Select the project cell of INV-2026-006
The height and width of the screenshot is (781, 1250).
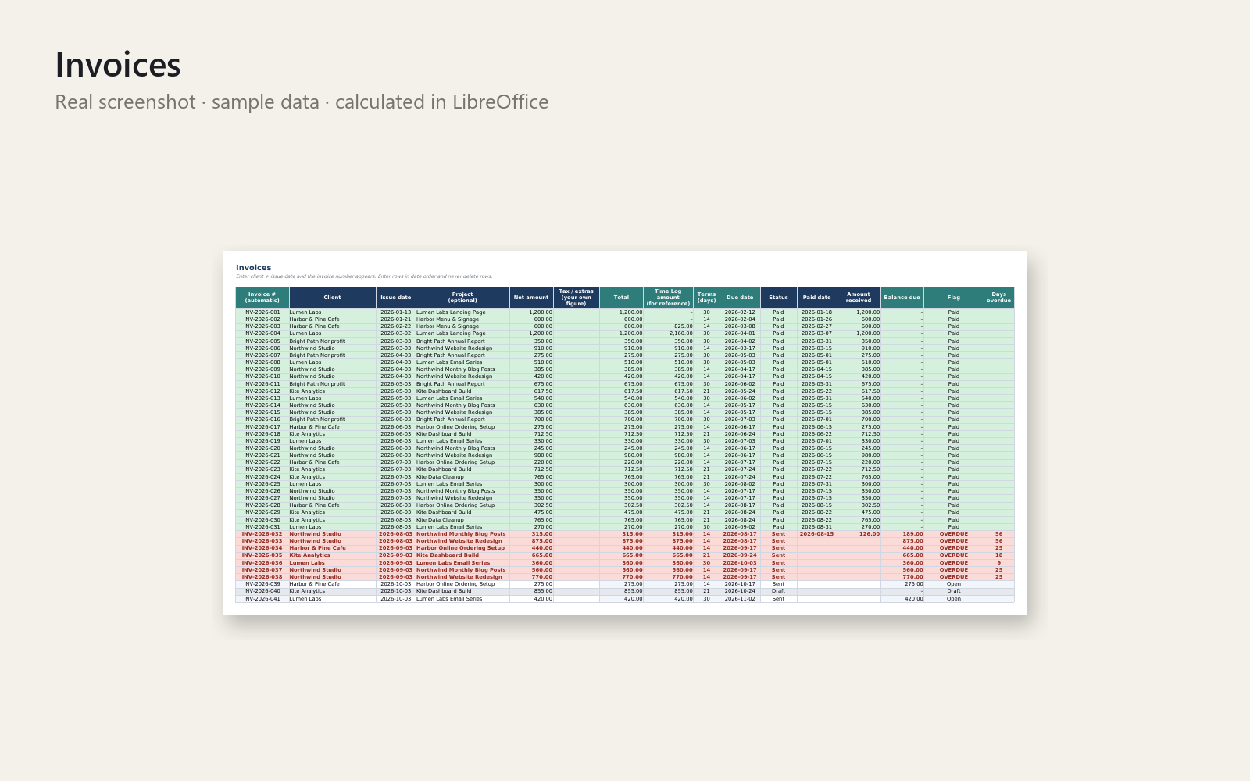pos(462,348)
